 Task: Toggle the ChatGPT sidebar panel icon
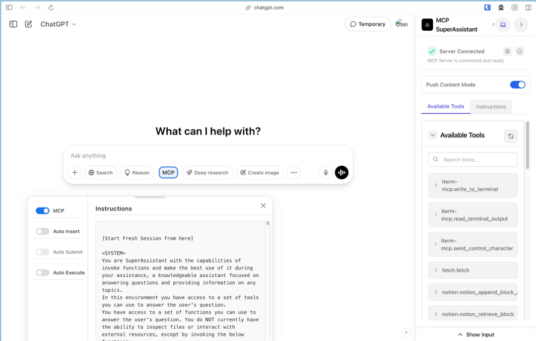(x=13, y=24)
